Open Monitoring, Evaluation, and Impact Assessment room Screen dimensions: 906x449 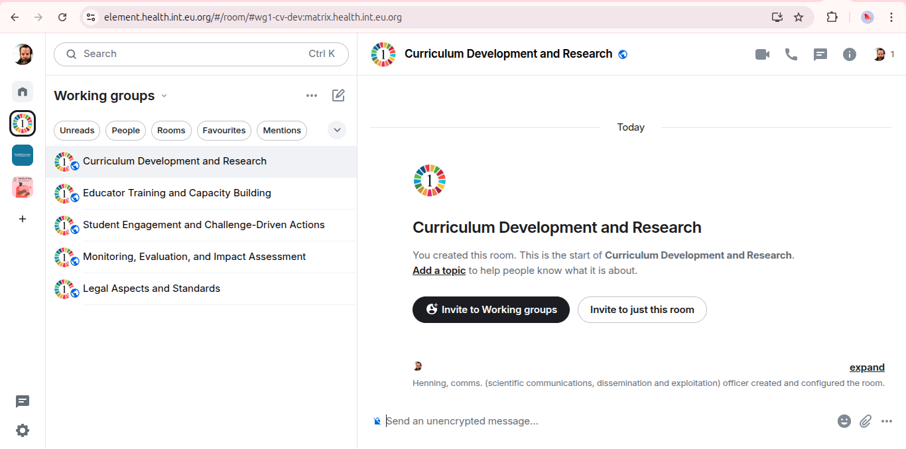(x=201, y=257)
